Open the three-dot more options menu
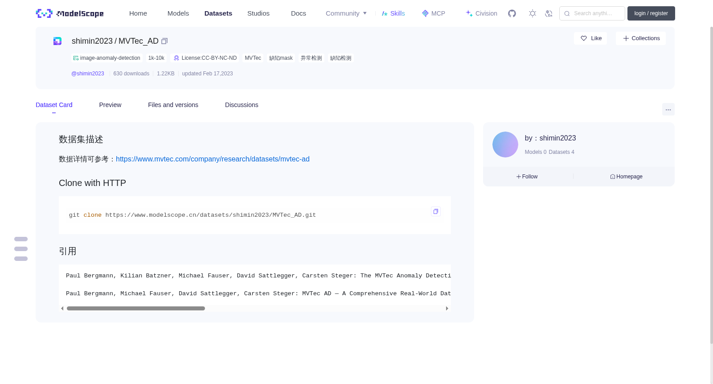This screenshot has height=384, width=713. [668, 109]
